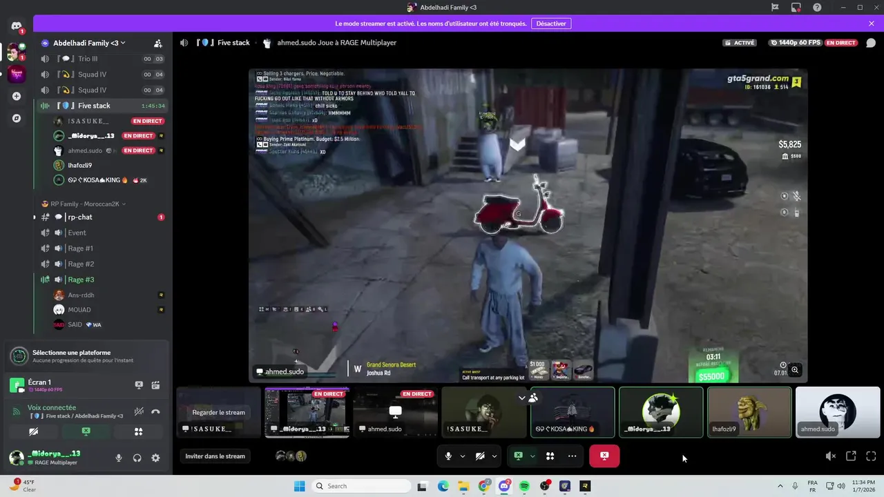This screenshot has width=884, height=497.
Task: Open Sélectionne une plateforme quest prompt
Action: (86, 356)
